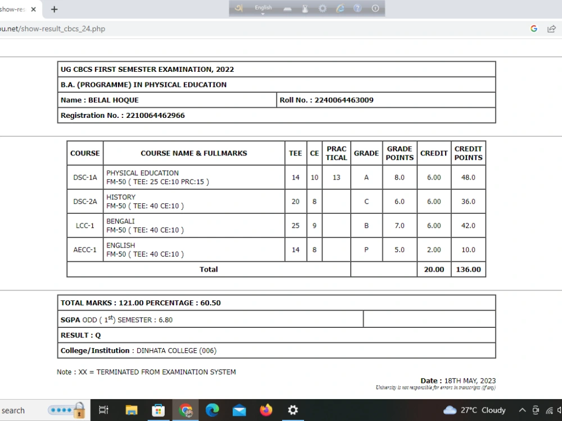The width and height of the screenshot is (562, 421).
Task: Click the weather widget showing 27°C Cloudy
Action: coord(474,410)
